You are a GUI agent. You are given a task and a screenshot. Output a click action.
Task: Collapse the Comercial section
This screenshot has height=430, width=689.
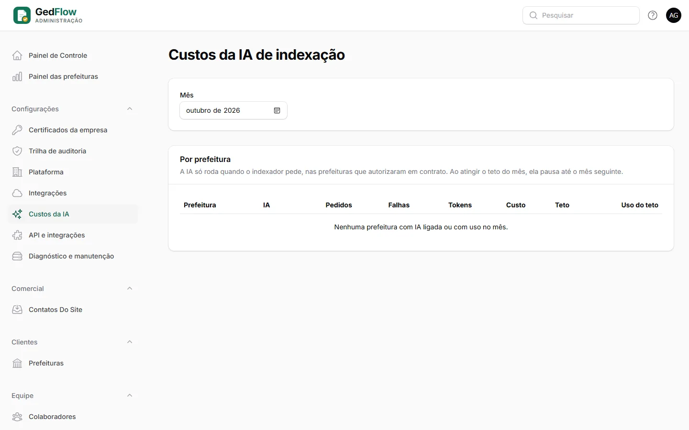130,289
